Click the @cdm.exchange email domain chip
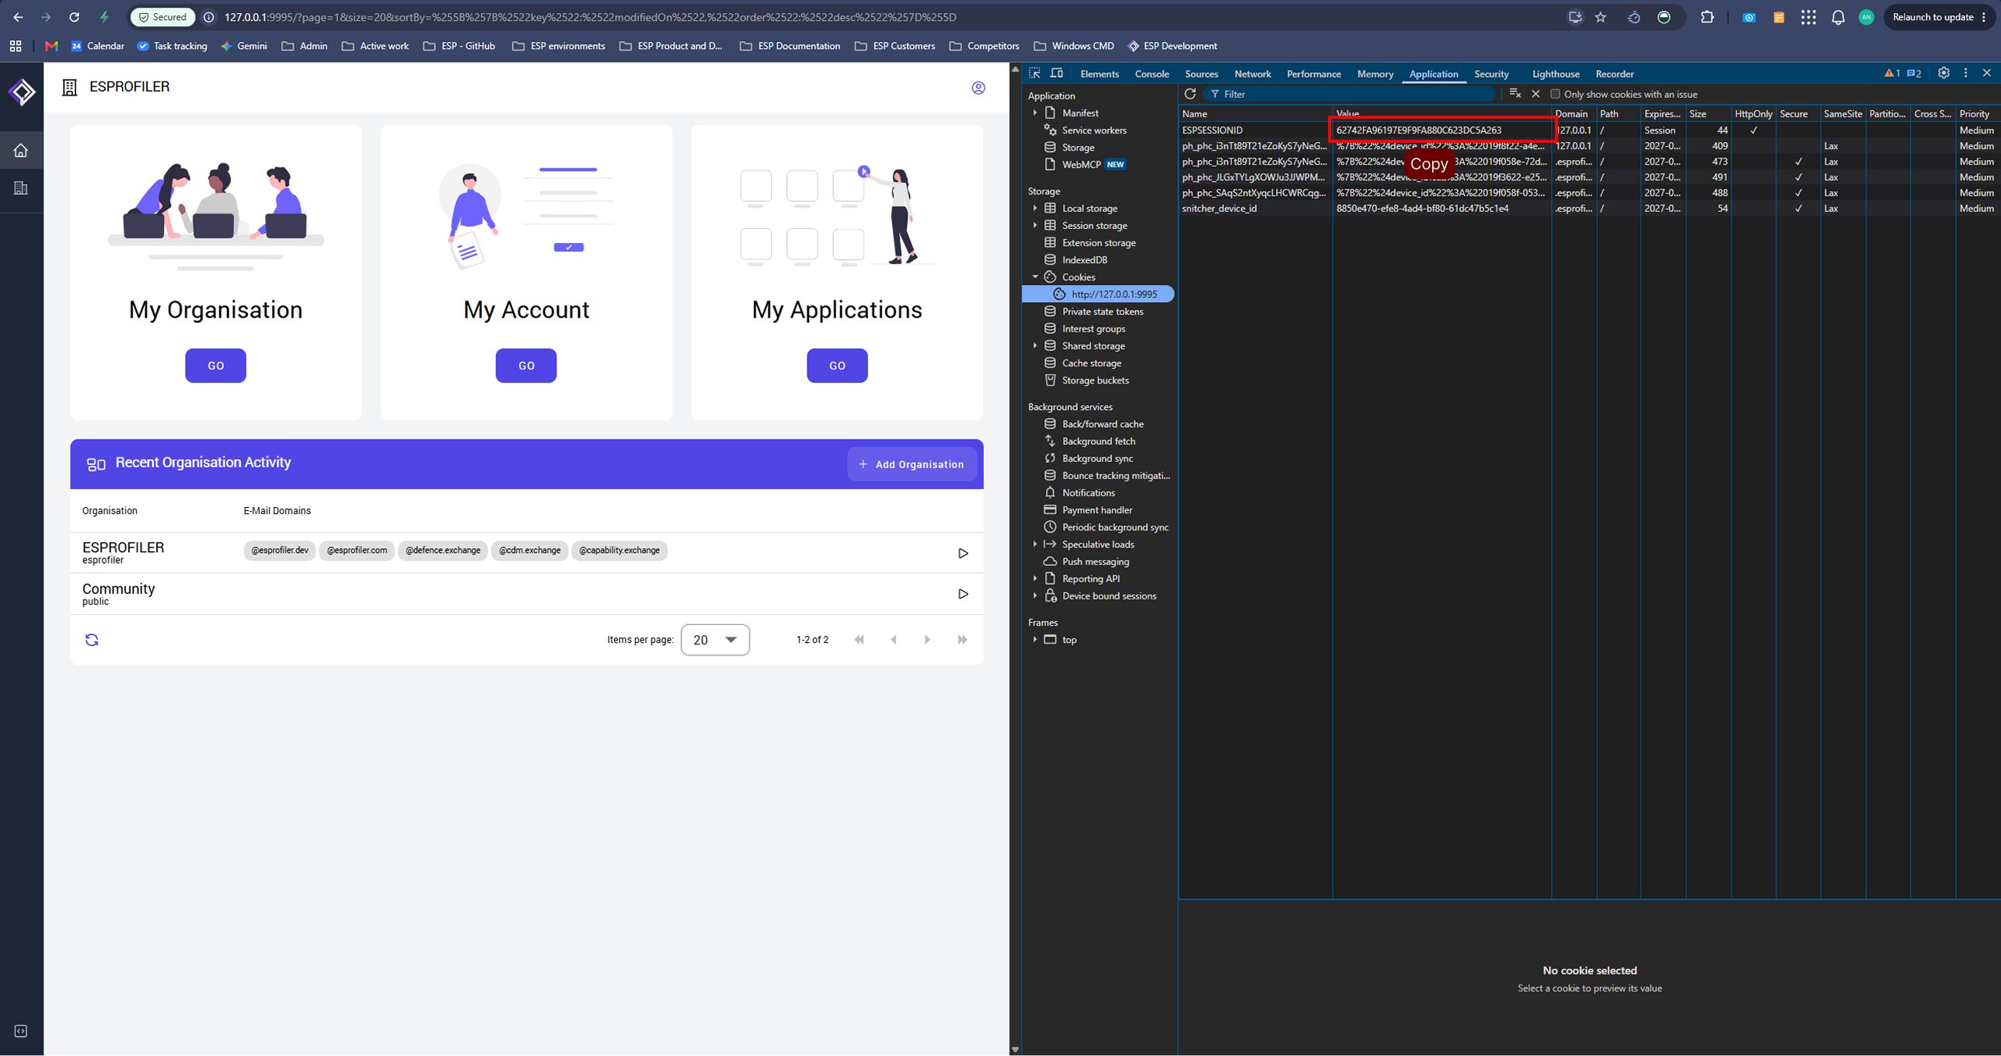 click(x=530, y=551)
